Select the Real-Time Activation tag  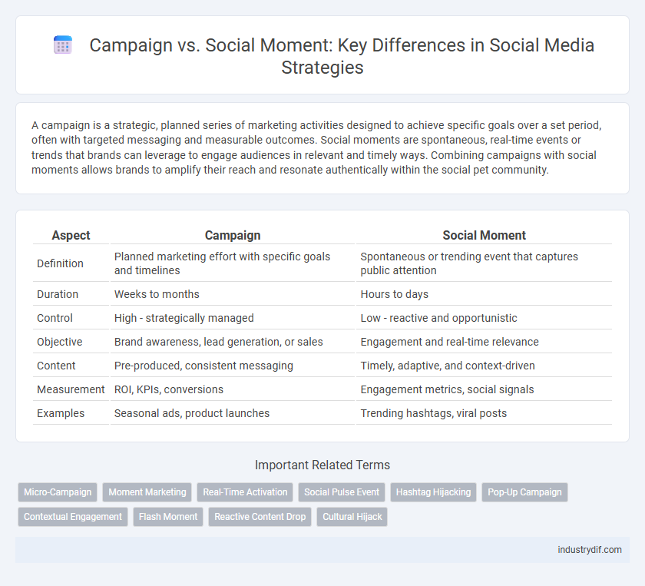click(x=245, y=492)
